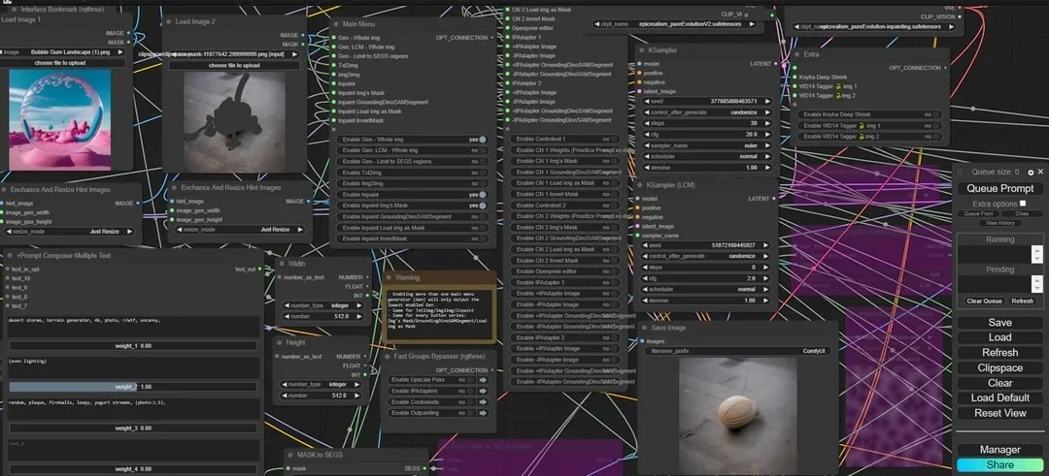1049x476 pixels.
Task: Open Load Image 1 image file selector
Action: 63,51
